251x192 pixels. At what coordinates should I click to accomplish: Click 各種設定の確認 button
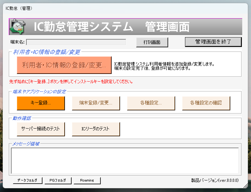[206, 103]
